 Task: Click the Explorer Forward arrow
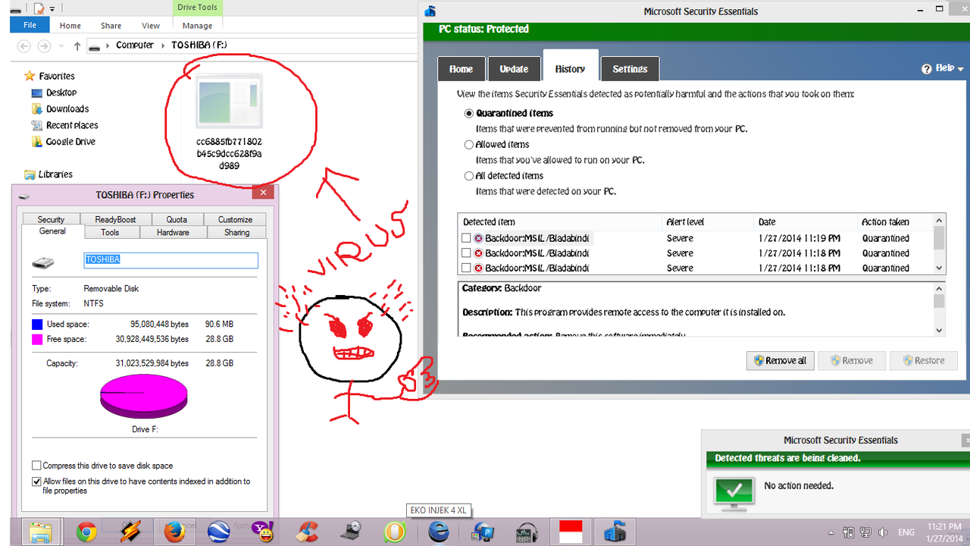tap(44, 45)
